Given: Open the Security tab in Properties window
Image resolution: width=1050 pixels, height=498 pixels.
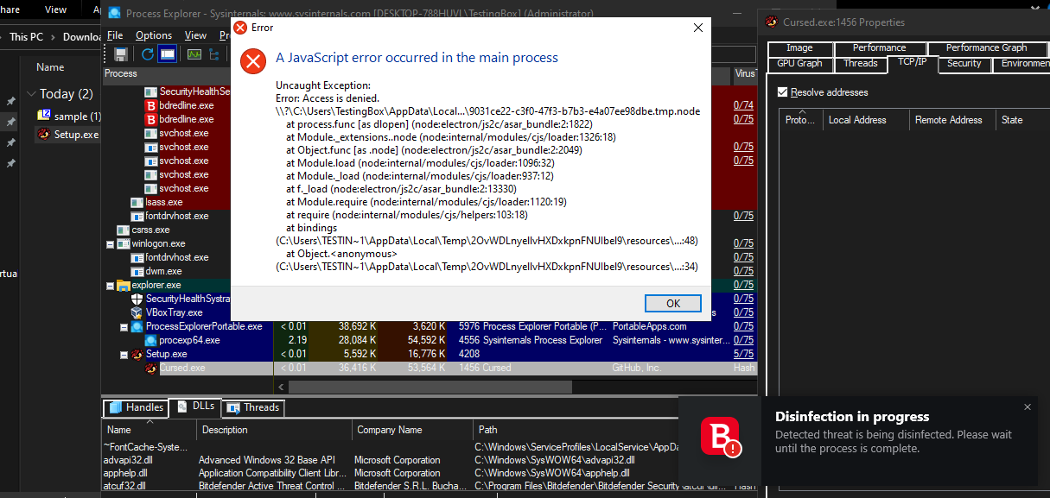Looking at the screenshot, I should tap(964, 63).
